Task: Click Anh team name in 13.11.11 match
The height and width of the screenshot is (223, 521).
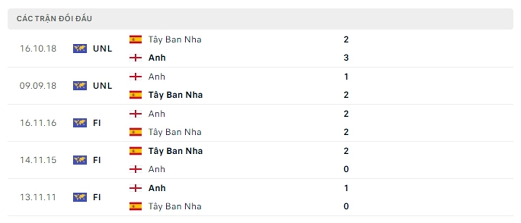Action: (157, 188)
